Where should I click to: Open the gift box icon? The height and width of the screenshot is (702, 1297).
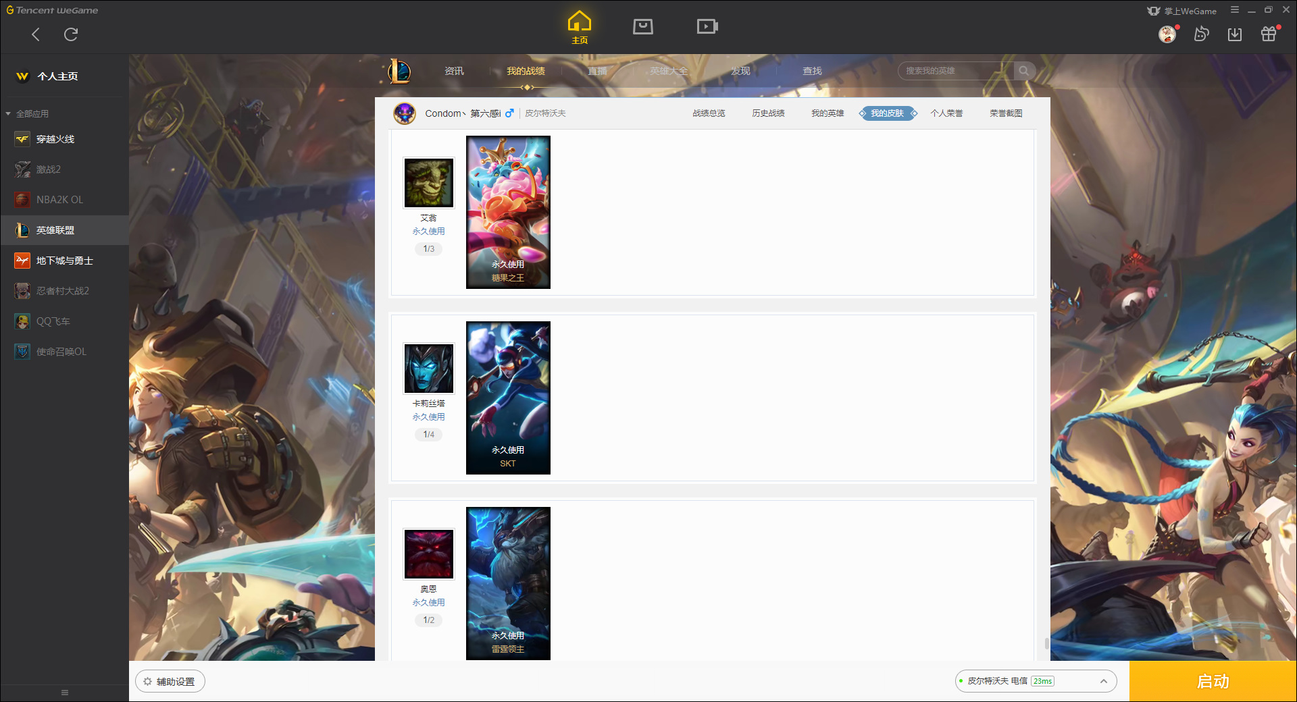(1269, 34)
